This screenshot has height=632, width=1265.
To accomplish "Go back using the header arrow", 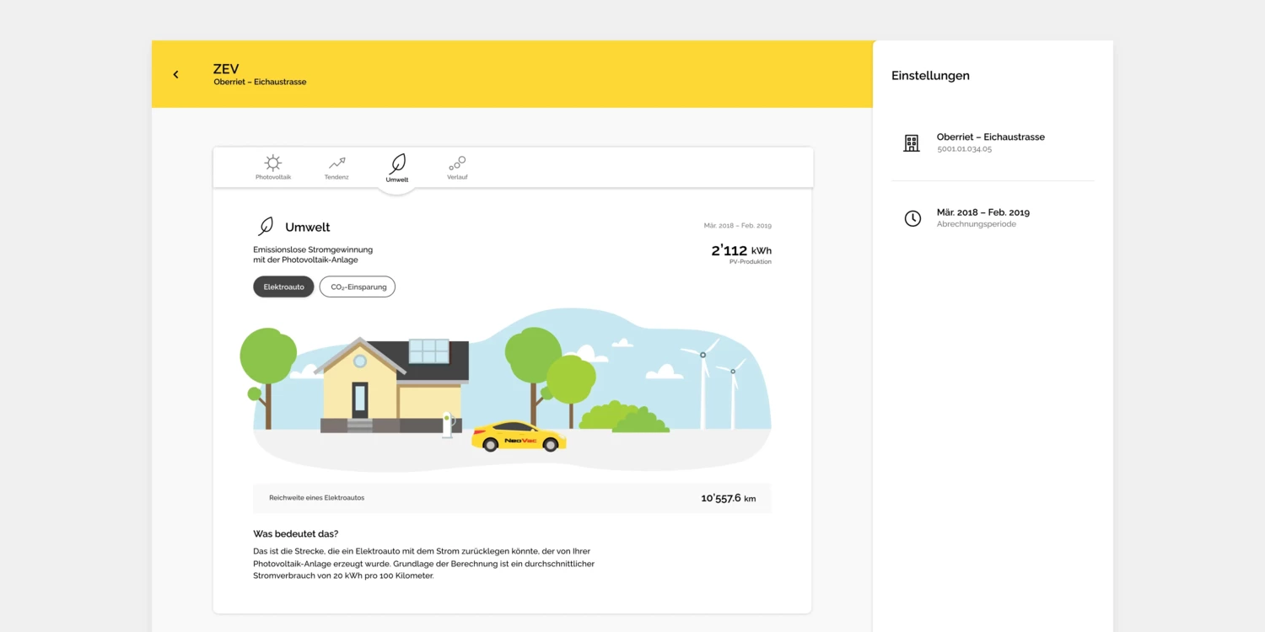I will click(x=175, y=74).
